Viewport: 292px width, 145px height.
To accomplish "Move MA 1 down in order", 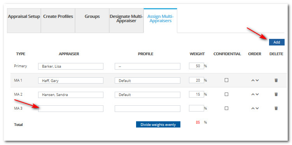I will tap(257, 80).
